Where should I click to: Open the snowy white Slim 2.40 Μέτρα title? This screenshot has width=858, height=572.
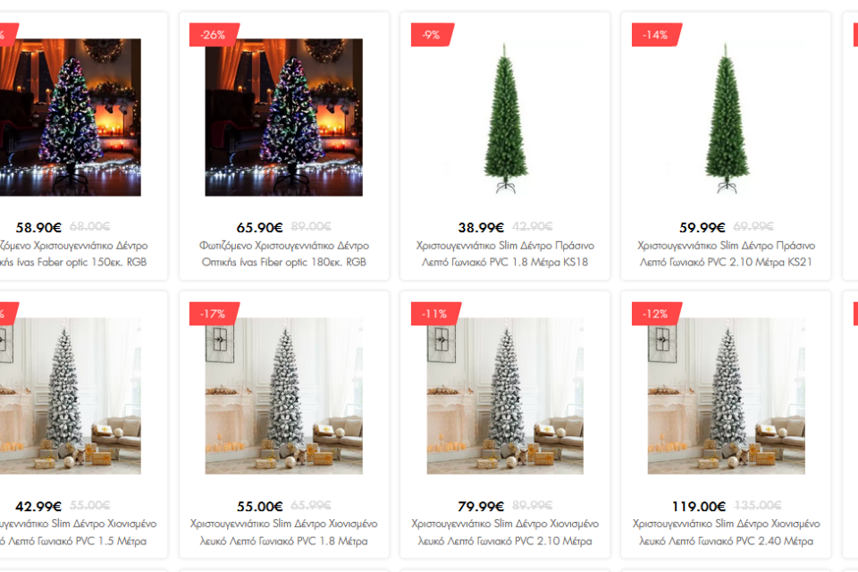(726, 532)
